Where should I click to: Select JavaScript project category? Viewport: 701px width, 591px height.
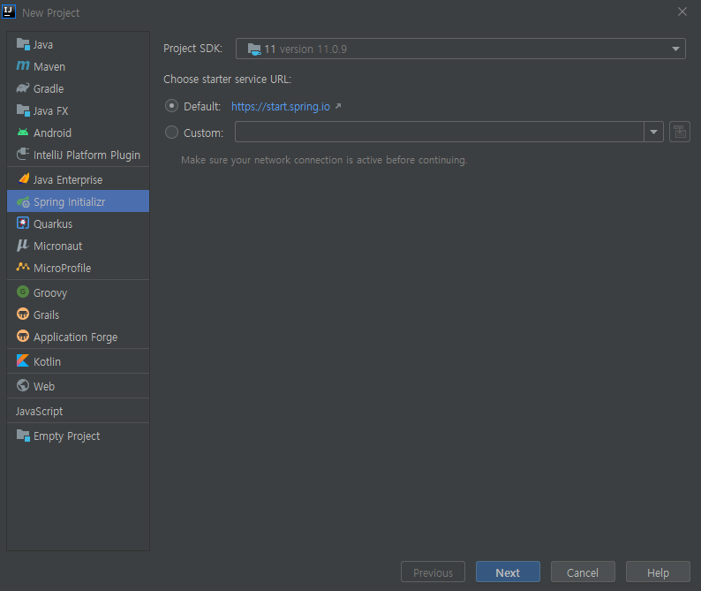[x=79, y=411]
